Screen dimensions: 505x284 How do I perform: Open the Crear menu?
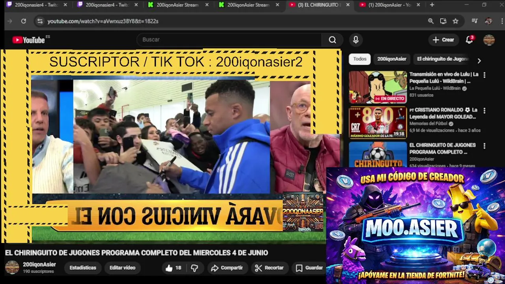click(443, 39)
